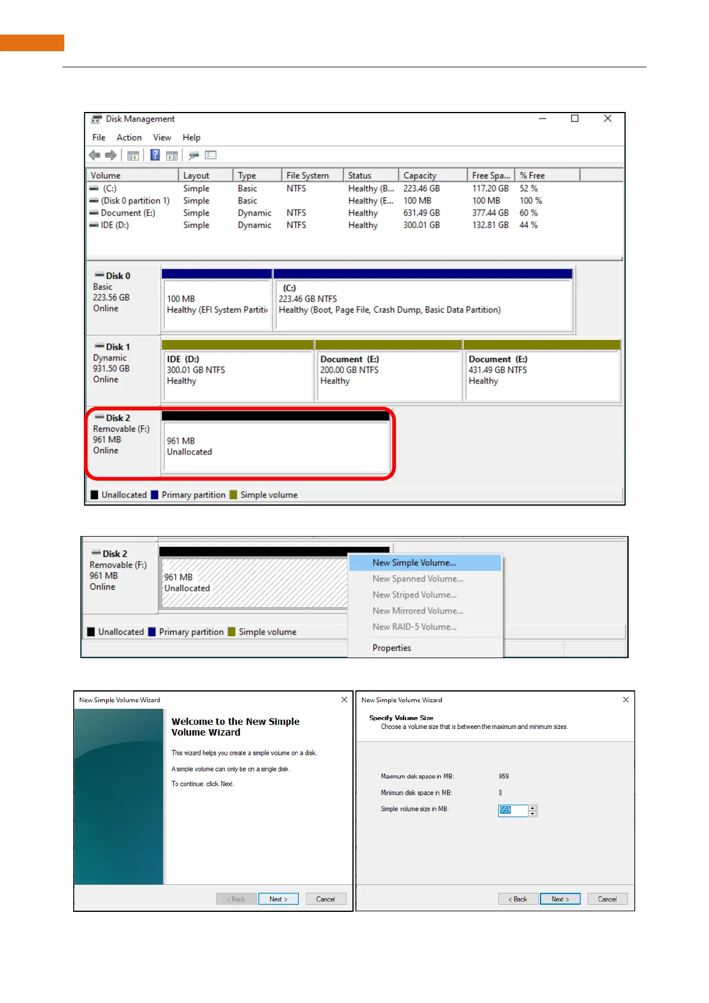Sort by the Capacity column header
Viewport: 709px width, 1003px height.
(433, 176)
